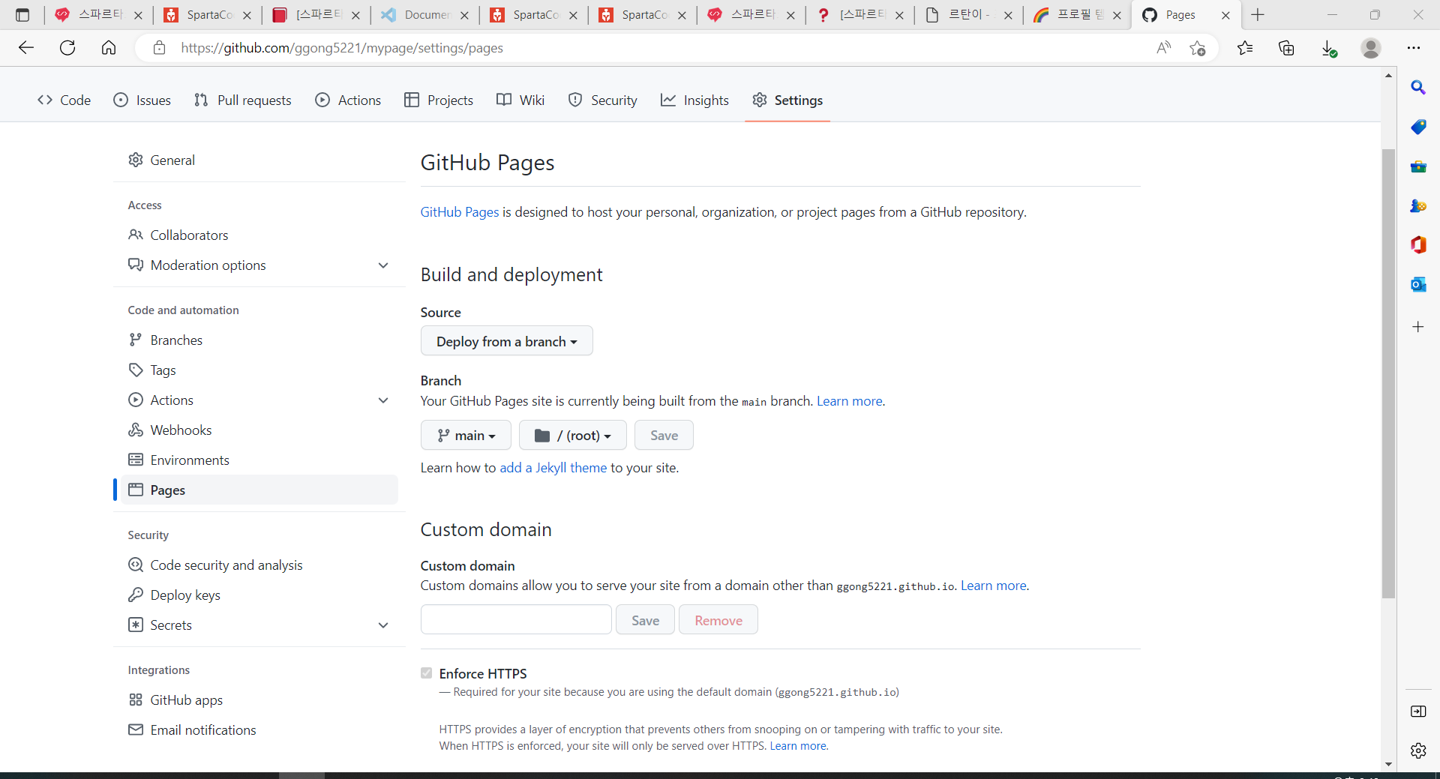Open Microsoft Office in the sidebar
The width and height of the screenshot is (1440, 779).
(x=1418, y=245)
